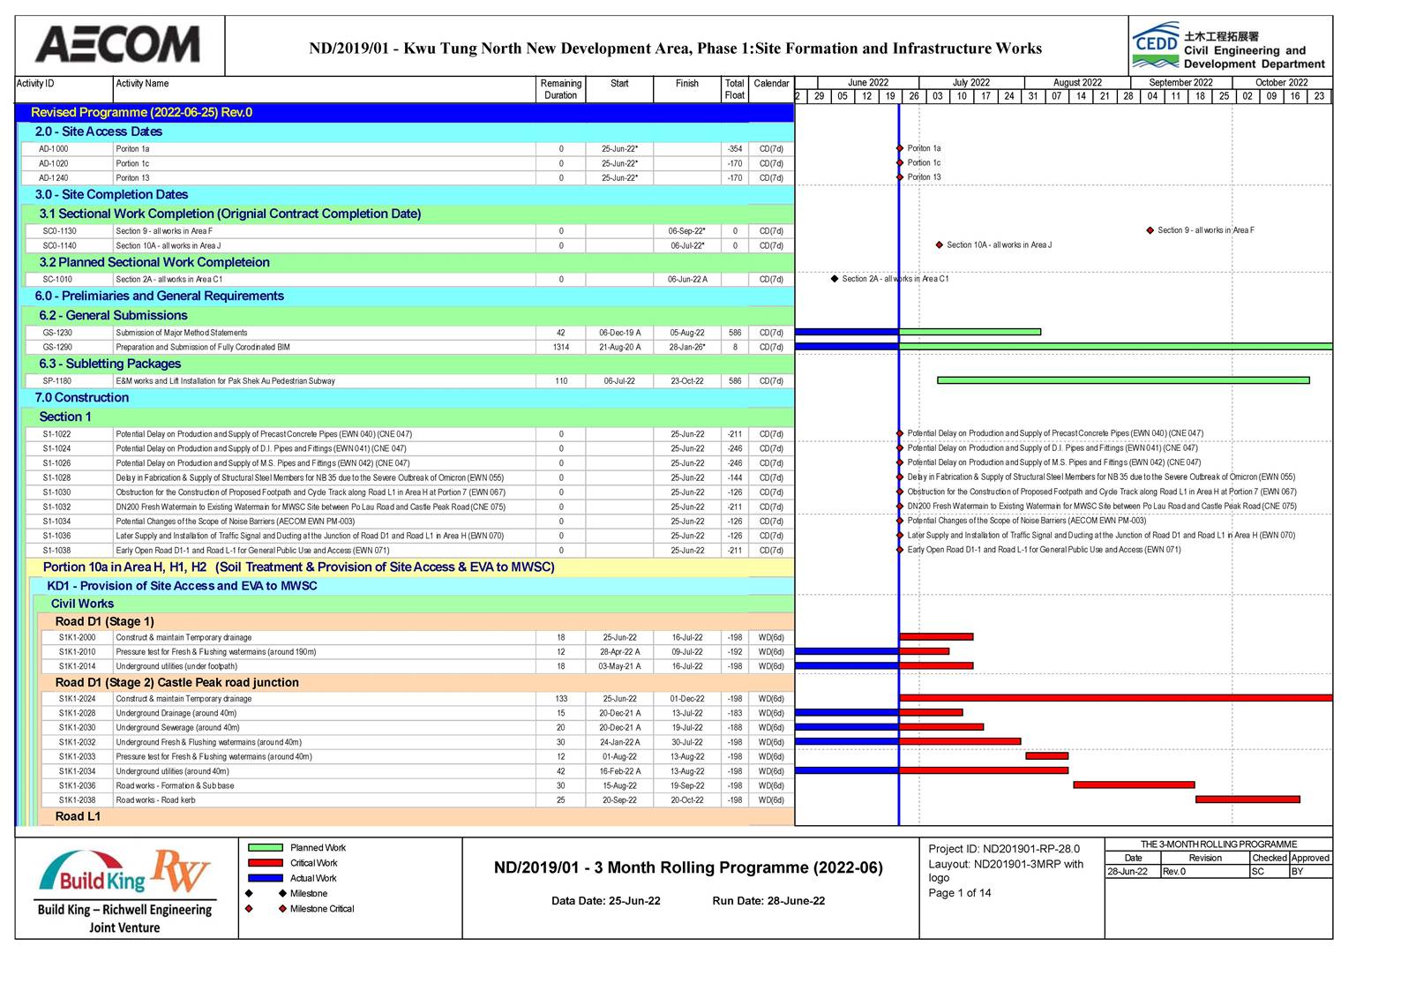Screen dimensions: 1401x991
Task: Click finish date 06-Sep-22*
Action: [687, 231]
